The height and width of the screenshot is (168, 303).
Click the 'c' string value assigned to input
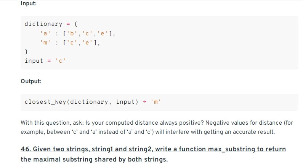[x=61, y=61]
